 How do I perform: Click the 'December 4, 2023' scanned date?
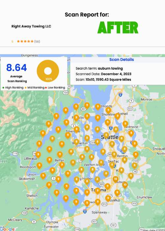click(x=116, y=74)
